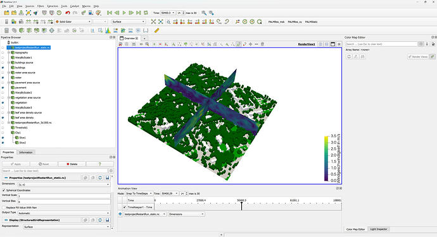Go to first animation frame
437x237 pixels.
point(110,13)
